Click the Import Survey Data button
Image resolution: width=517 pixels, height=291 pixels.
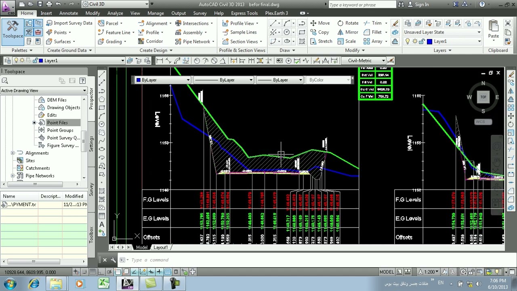tap(69, 23)
